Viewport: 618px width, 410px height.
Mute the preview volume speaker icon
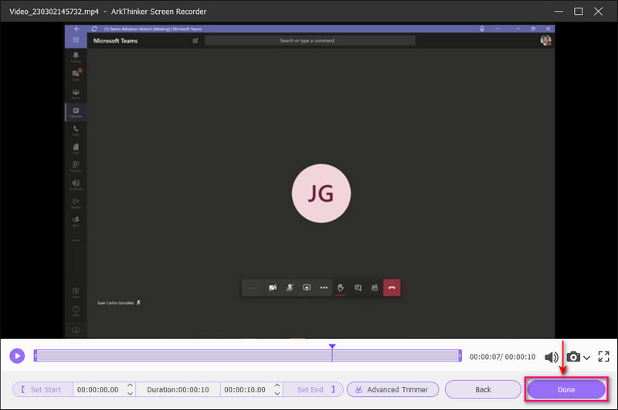pos(552,357)
